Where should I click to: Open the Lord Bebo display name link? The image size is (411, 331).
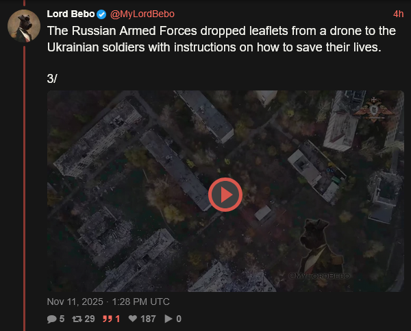pyautogui.click(x=71, y=14)
